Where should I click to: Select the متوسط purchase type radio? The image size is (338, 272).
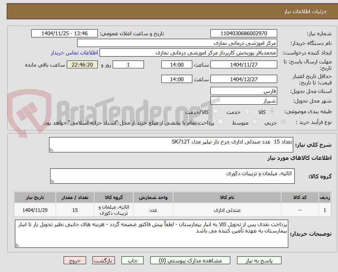click(255, 122)
